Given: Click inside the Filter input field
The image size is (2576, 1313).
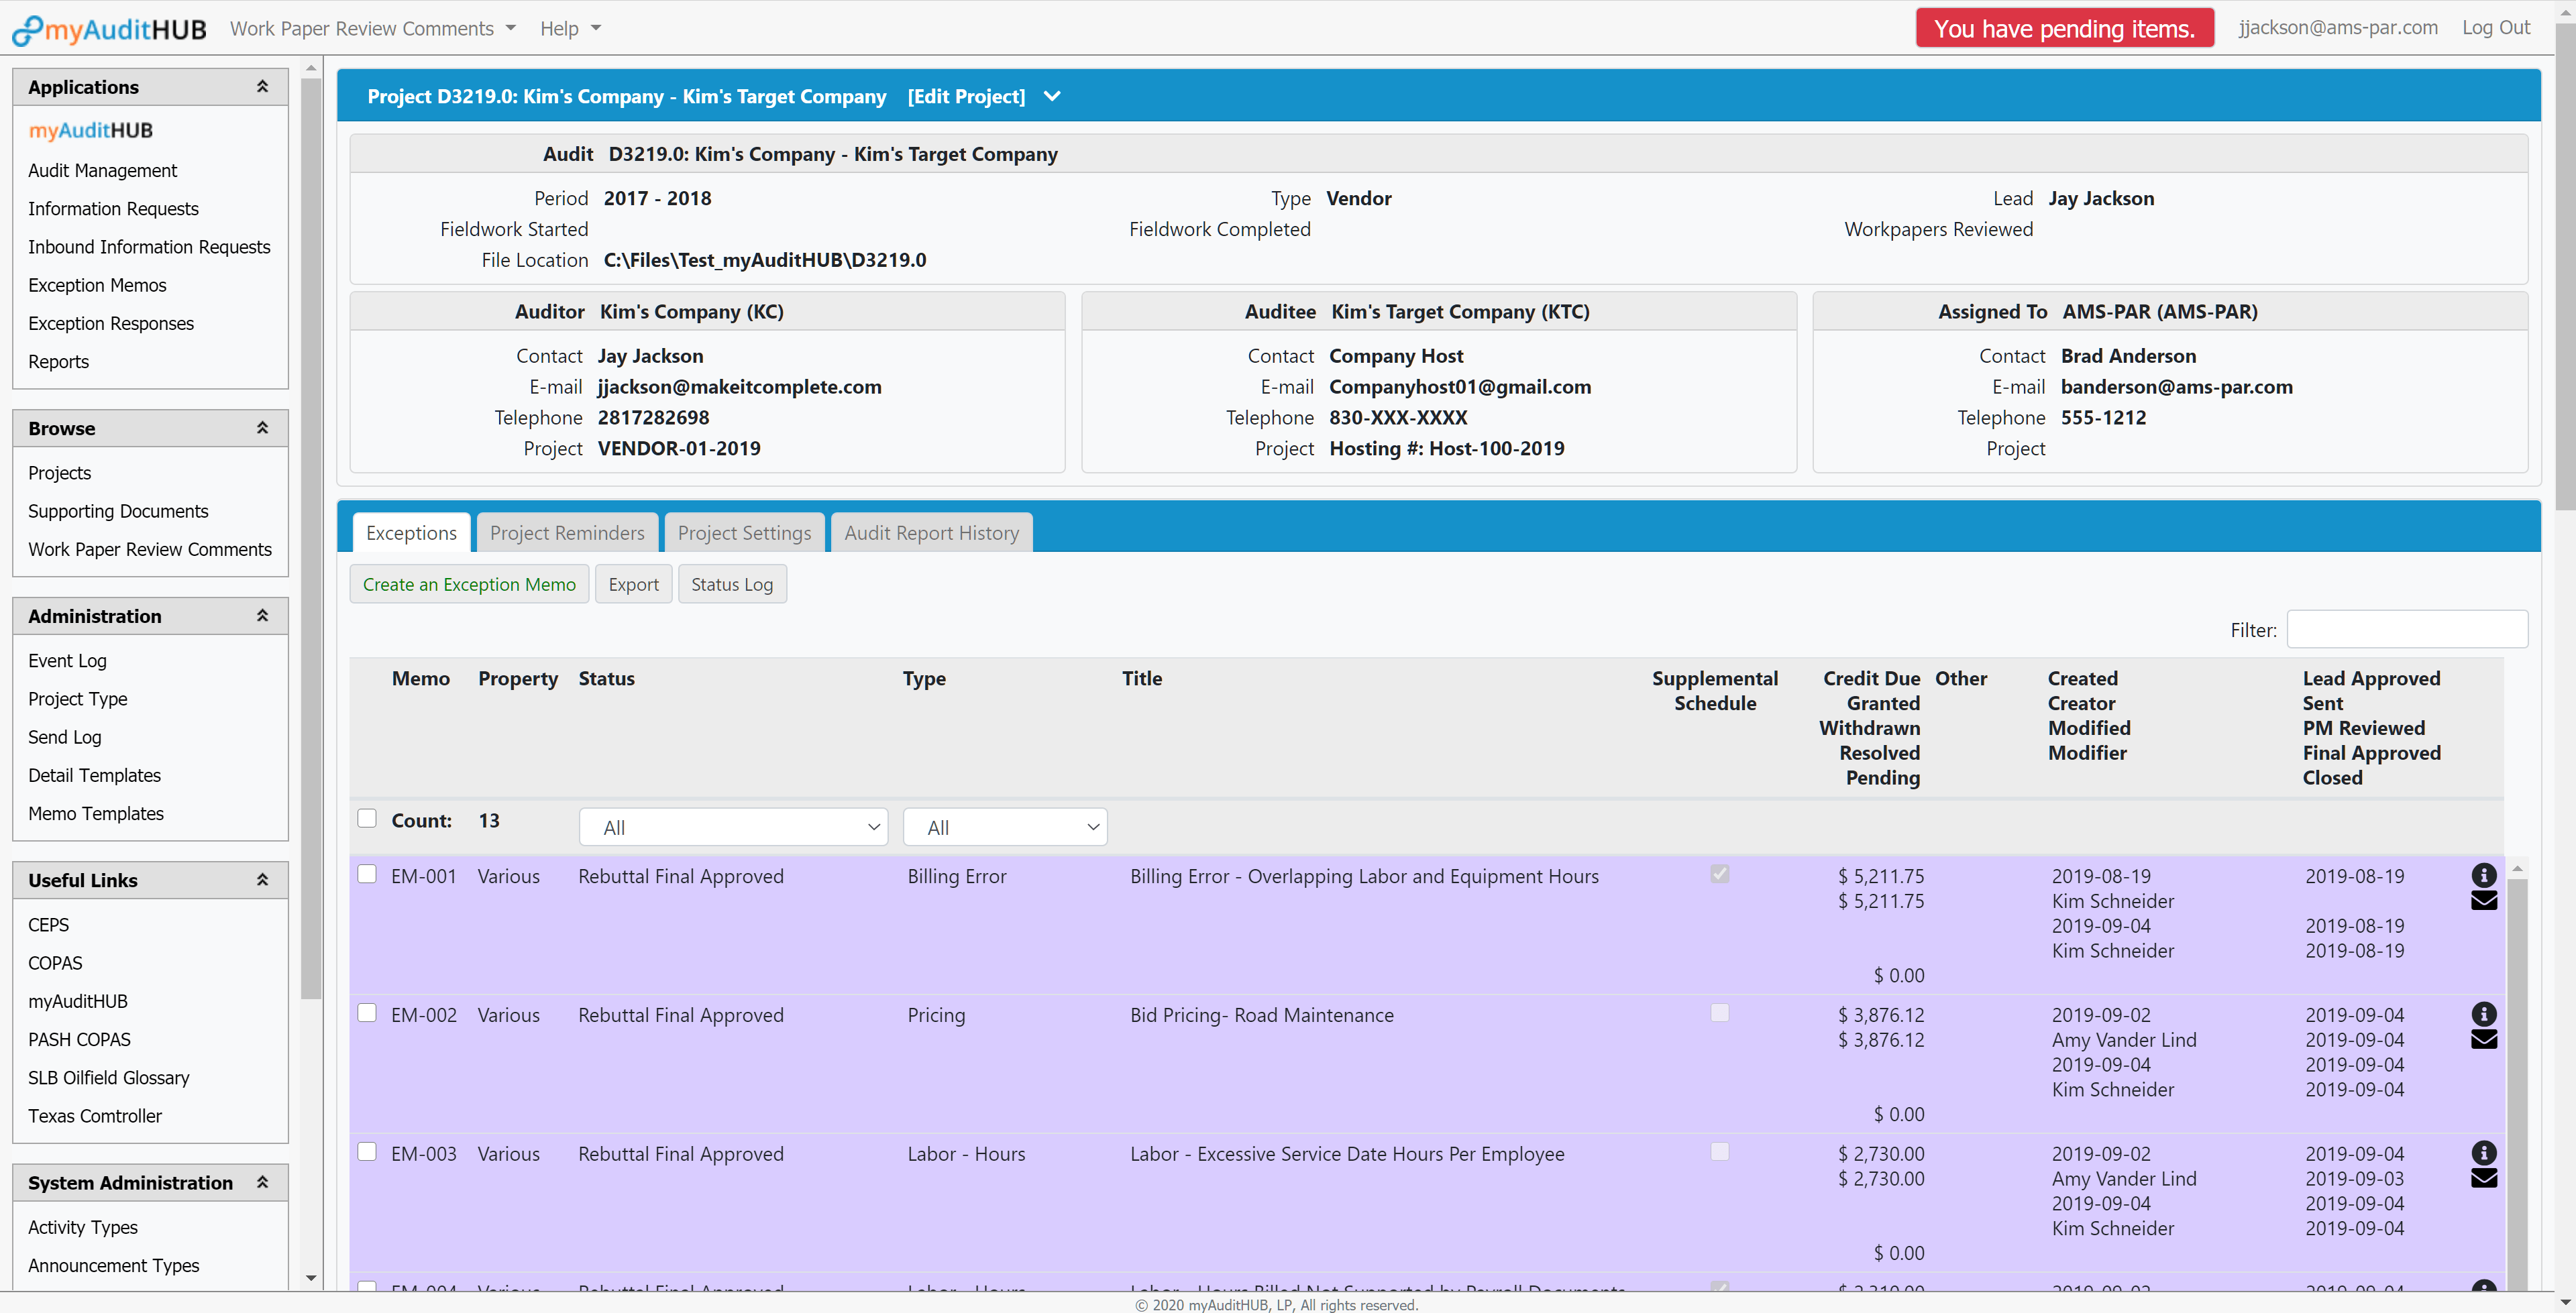Looking at the screenshot, I should pos(2406,629).
